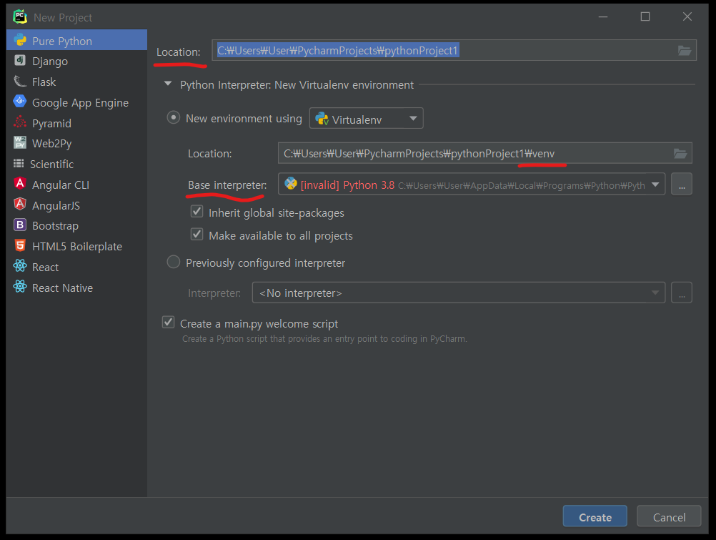
Task: Select Django project type
Action: click(x=76, y=61)
